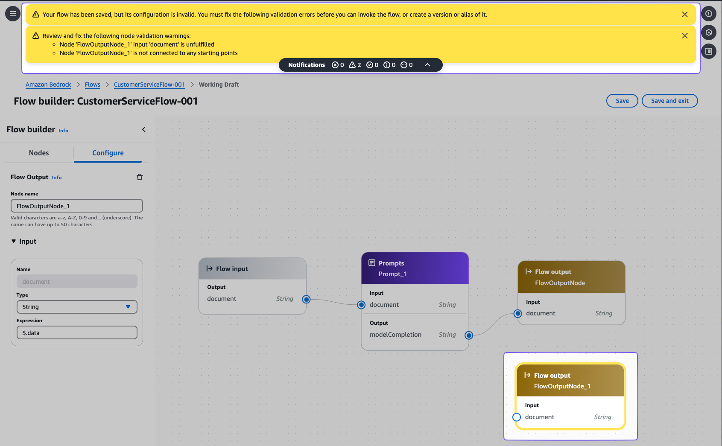The height and width of the screenshot is (446, 722).
Task: Select the FlowOutputNode node header
Action: [572, 277]
